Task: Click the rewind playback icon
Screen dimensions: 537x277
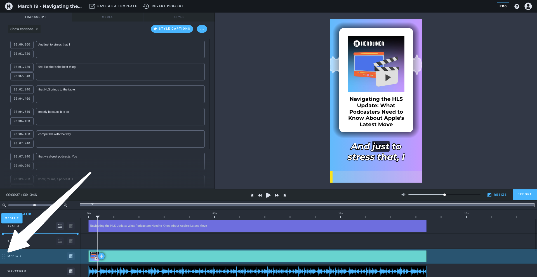Action: click(x=260, y=195)
